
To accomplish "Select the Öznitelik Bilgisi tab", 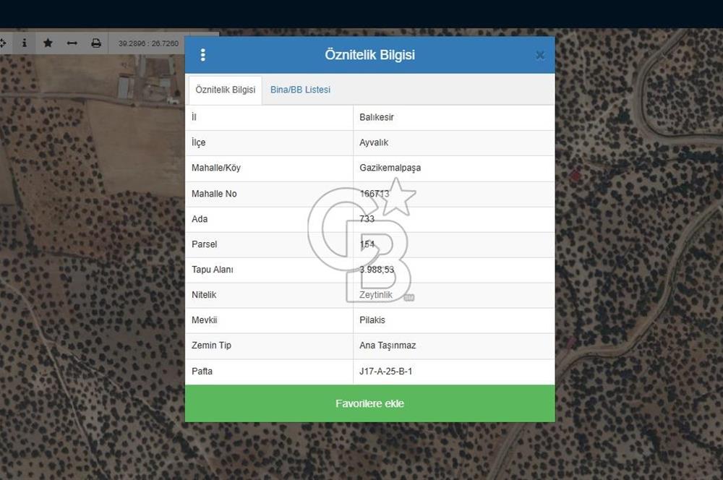I will [225, 90].
